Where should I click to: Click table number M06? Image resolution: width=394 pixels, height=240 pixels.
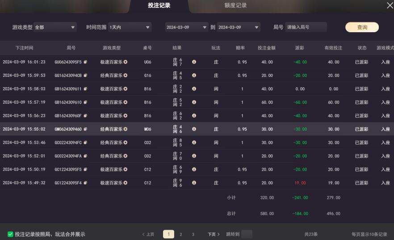pyautogui.click(x=148, y=129)
